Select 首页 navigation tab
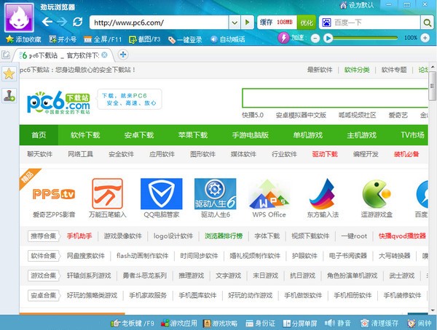Image resolution: width=437 pixels, height=330 pixels. pyautogui.click(x=39, y=135)
